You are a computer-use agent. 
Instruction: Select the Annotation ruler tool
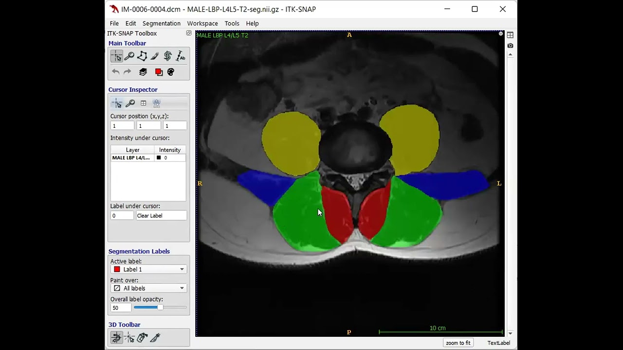tap(181, 56)
